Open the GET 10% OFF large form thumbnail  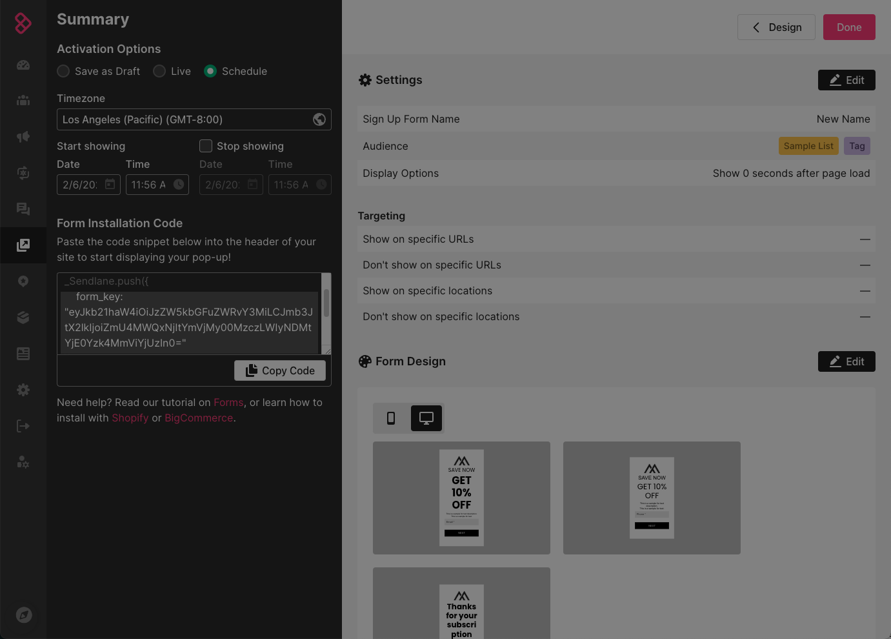[x=461, y=498]
